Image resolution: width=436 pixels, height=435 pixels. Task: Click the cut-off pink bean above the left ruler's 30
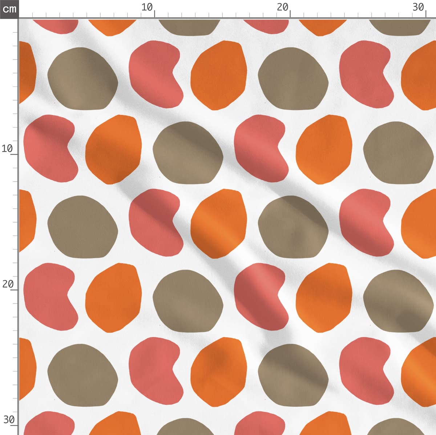point(49,423)
